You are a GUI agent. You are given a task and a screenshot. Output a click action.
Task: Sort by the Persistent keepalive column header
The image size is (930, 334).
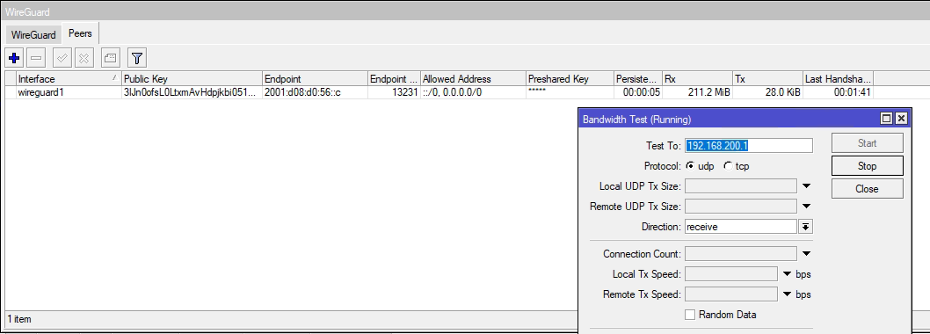(637, 79)
